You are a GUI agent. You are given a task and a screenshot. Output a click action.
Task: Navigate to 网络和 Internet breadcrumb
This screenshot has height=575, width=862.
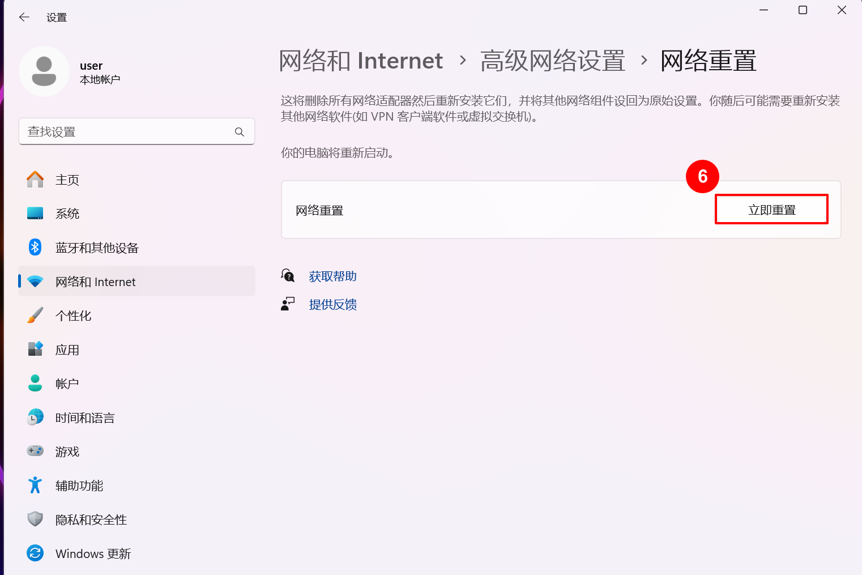tap(361, 61)
